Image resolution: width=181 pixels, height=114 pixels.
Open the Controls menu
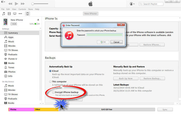(22, 9)
